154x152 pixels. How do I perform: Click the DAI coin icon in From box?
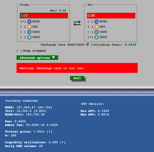click(29, 27)
